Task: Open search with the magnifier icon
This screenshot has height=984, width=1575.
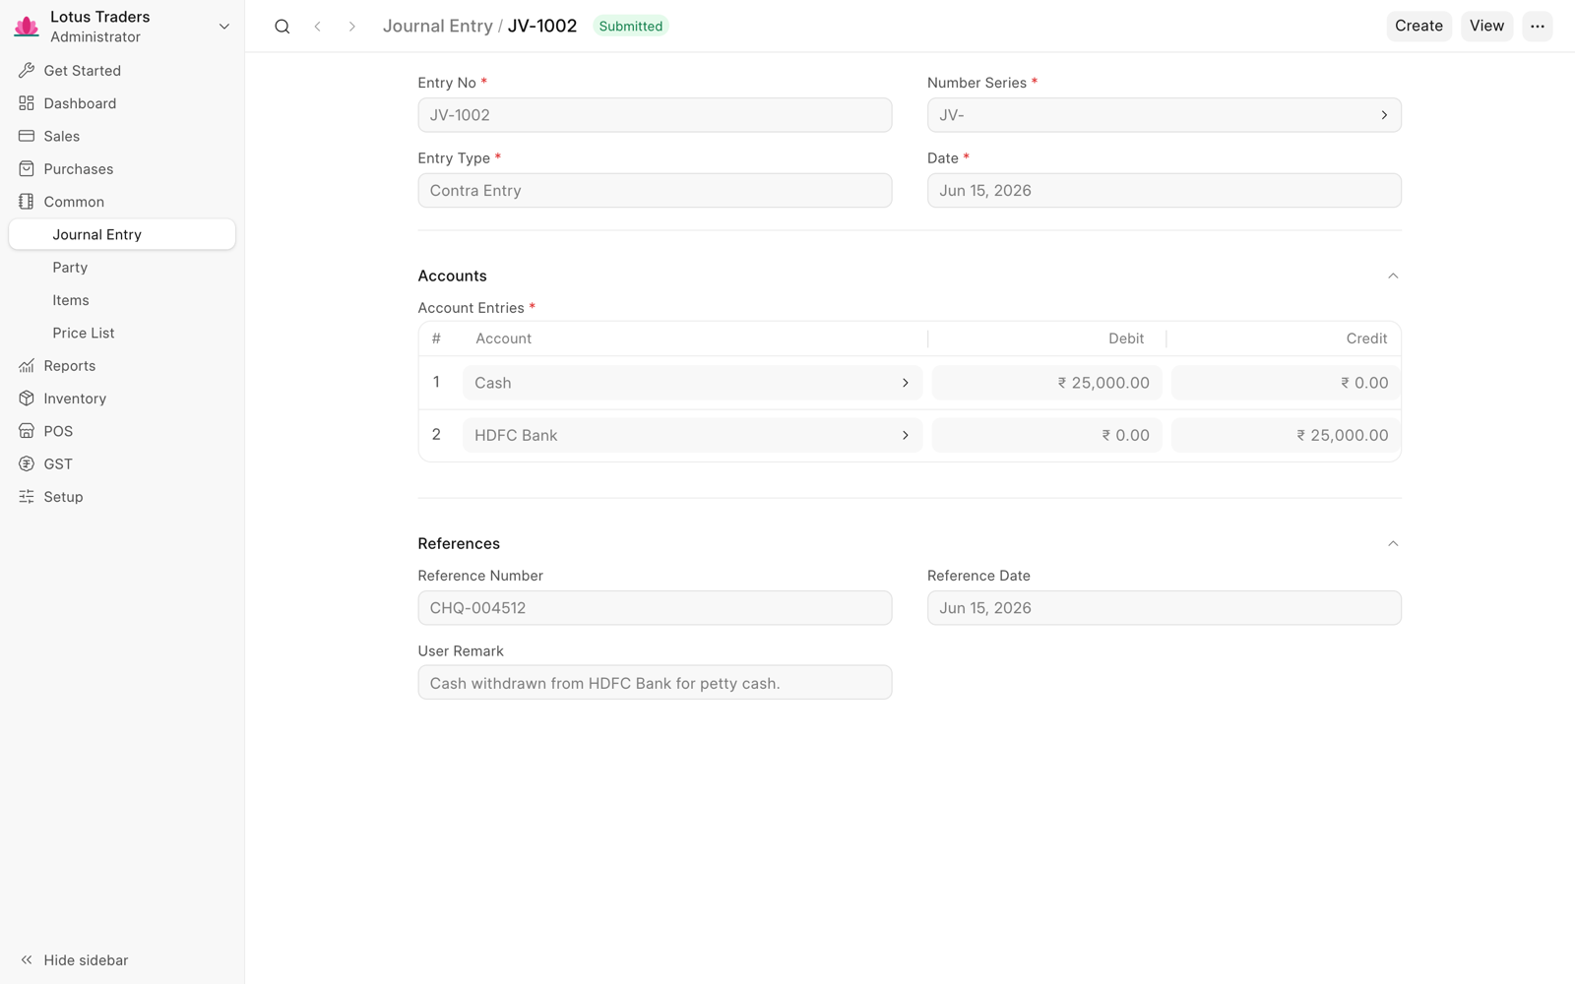Action: click(283, 27)
